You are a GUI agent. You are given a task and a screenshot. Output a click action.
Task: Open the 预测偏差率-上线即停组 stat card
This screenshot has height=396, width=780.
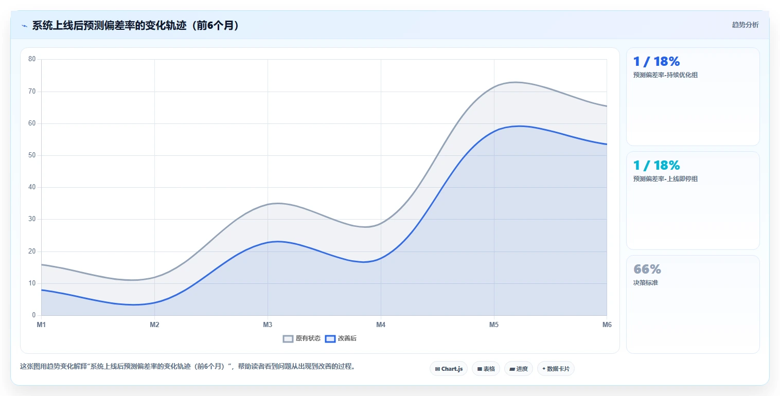(693, 201)
